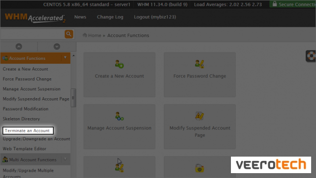The width and height of the screenshot is (316, 178).
Task: Click the orange search magnifier button
Action: [69, 34]
